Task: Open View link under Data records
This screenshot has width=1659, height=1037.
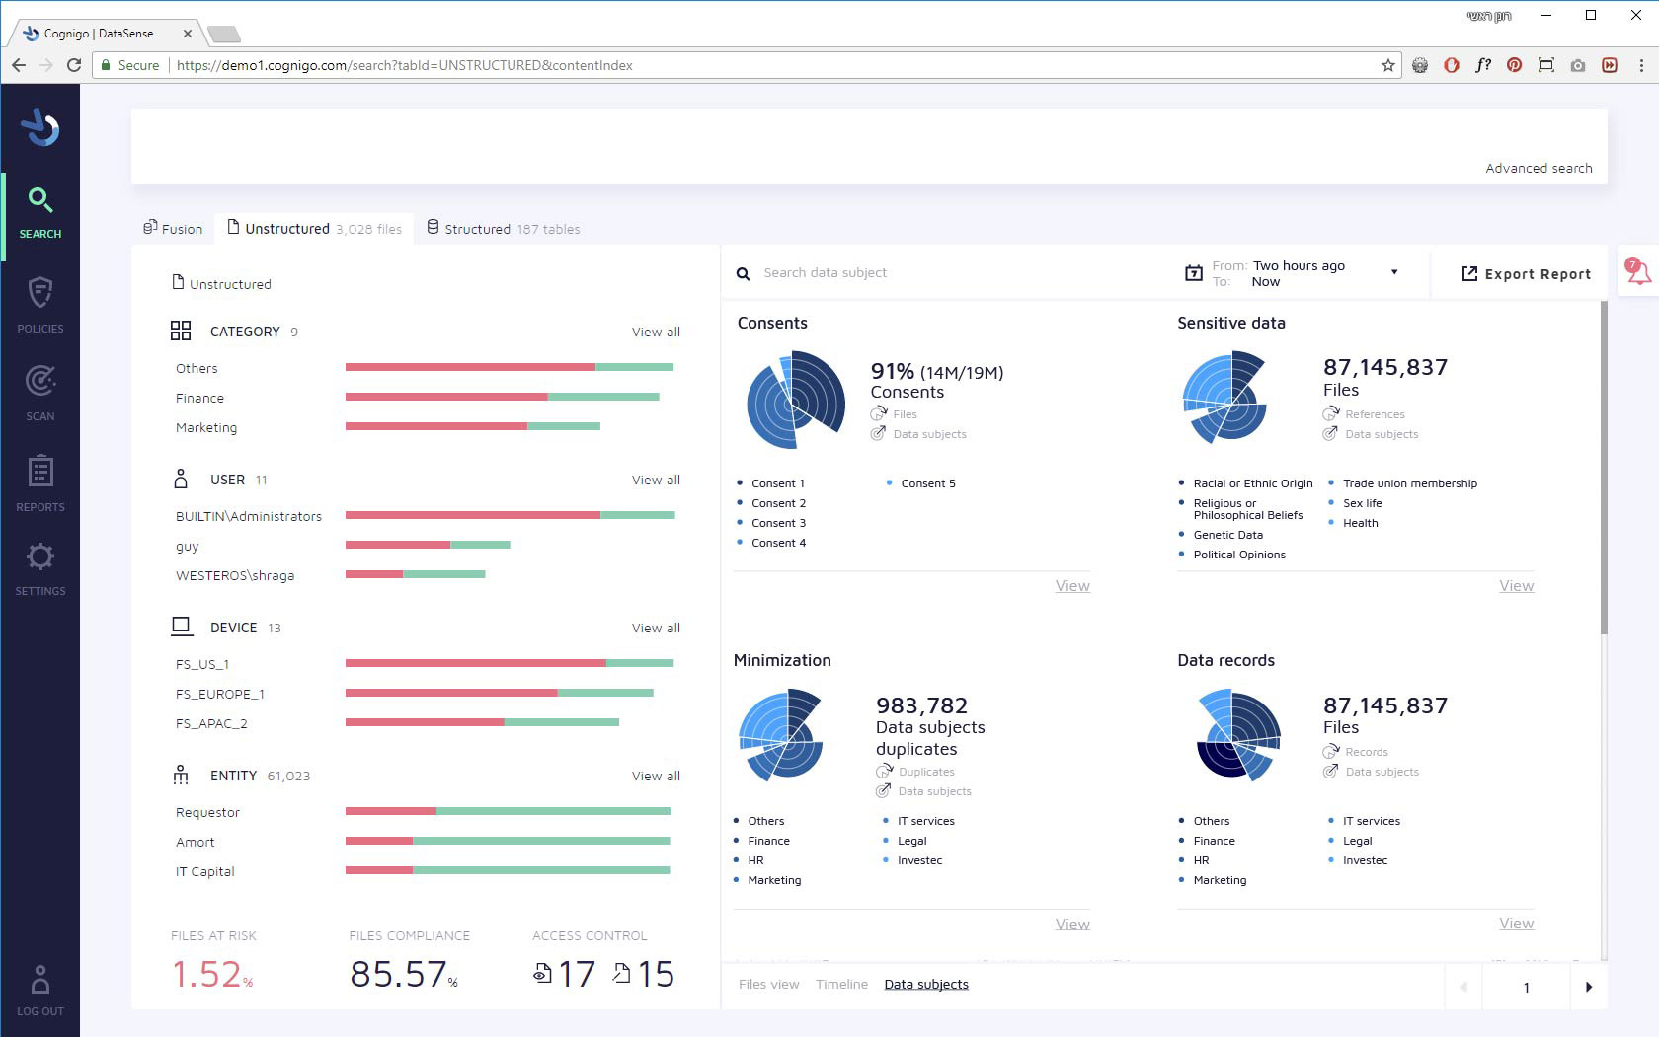Action: pos(1516,924)
